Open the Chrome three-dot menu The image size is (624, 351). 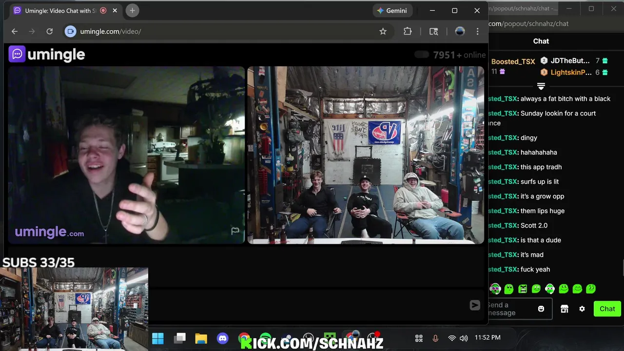(478, 31)
